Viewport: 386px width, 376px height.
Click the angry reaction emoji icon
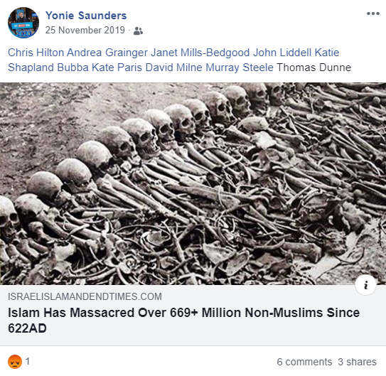(15, 362)
